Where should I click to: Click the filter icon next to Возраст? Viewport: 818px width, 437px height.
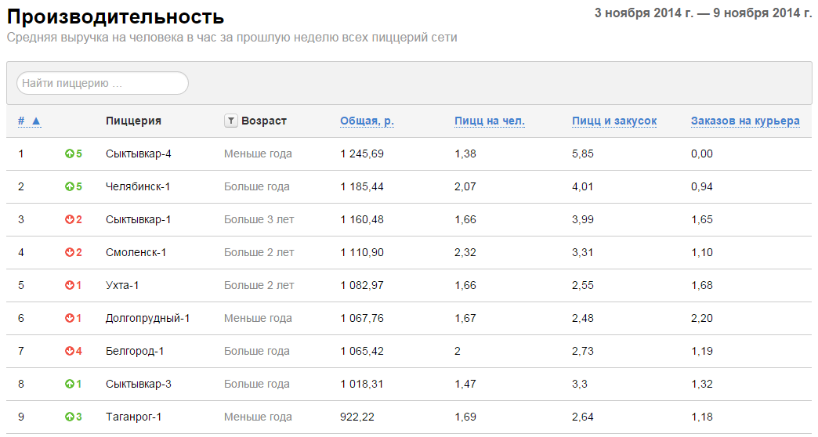pyautogui.click(x=230, y=121)
